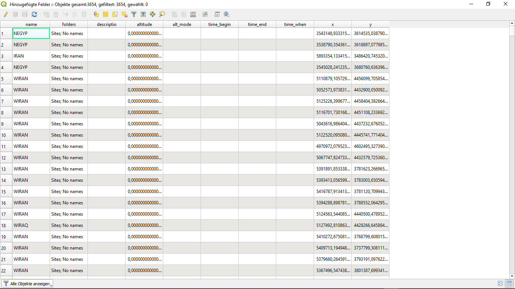The height and width of the screenshot is (289, 515).
Task: Click the 'WIRAN' name cell in row 15
Action: coord(31,192)
